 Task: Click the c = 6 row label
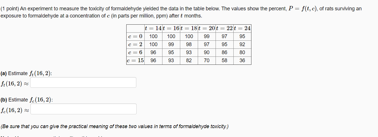(x=135, y=52)
